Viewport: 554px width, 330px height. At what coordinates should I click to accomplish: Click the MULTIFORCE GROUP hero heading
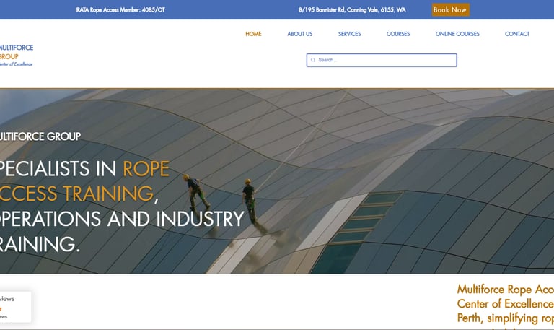(x=40, y=136)
